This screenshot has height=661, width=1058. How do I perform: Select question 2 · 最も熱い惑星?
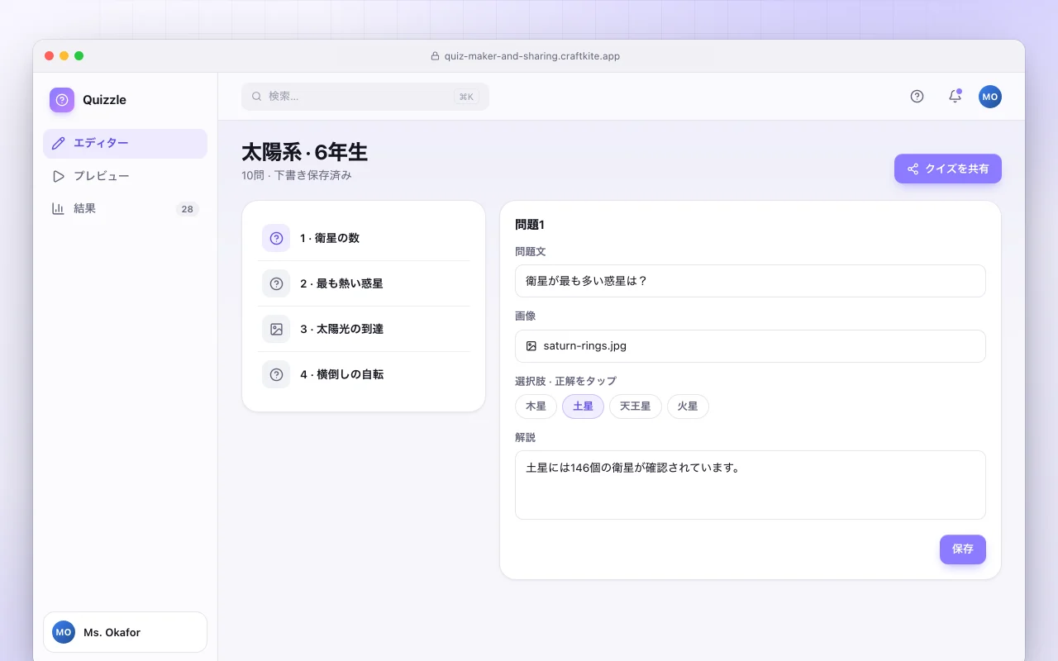pyautogui.click(x=364, y=283)
